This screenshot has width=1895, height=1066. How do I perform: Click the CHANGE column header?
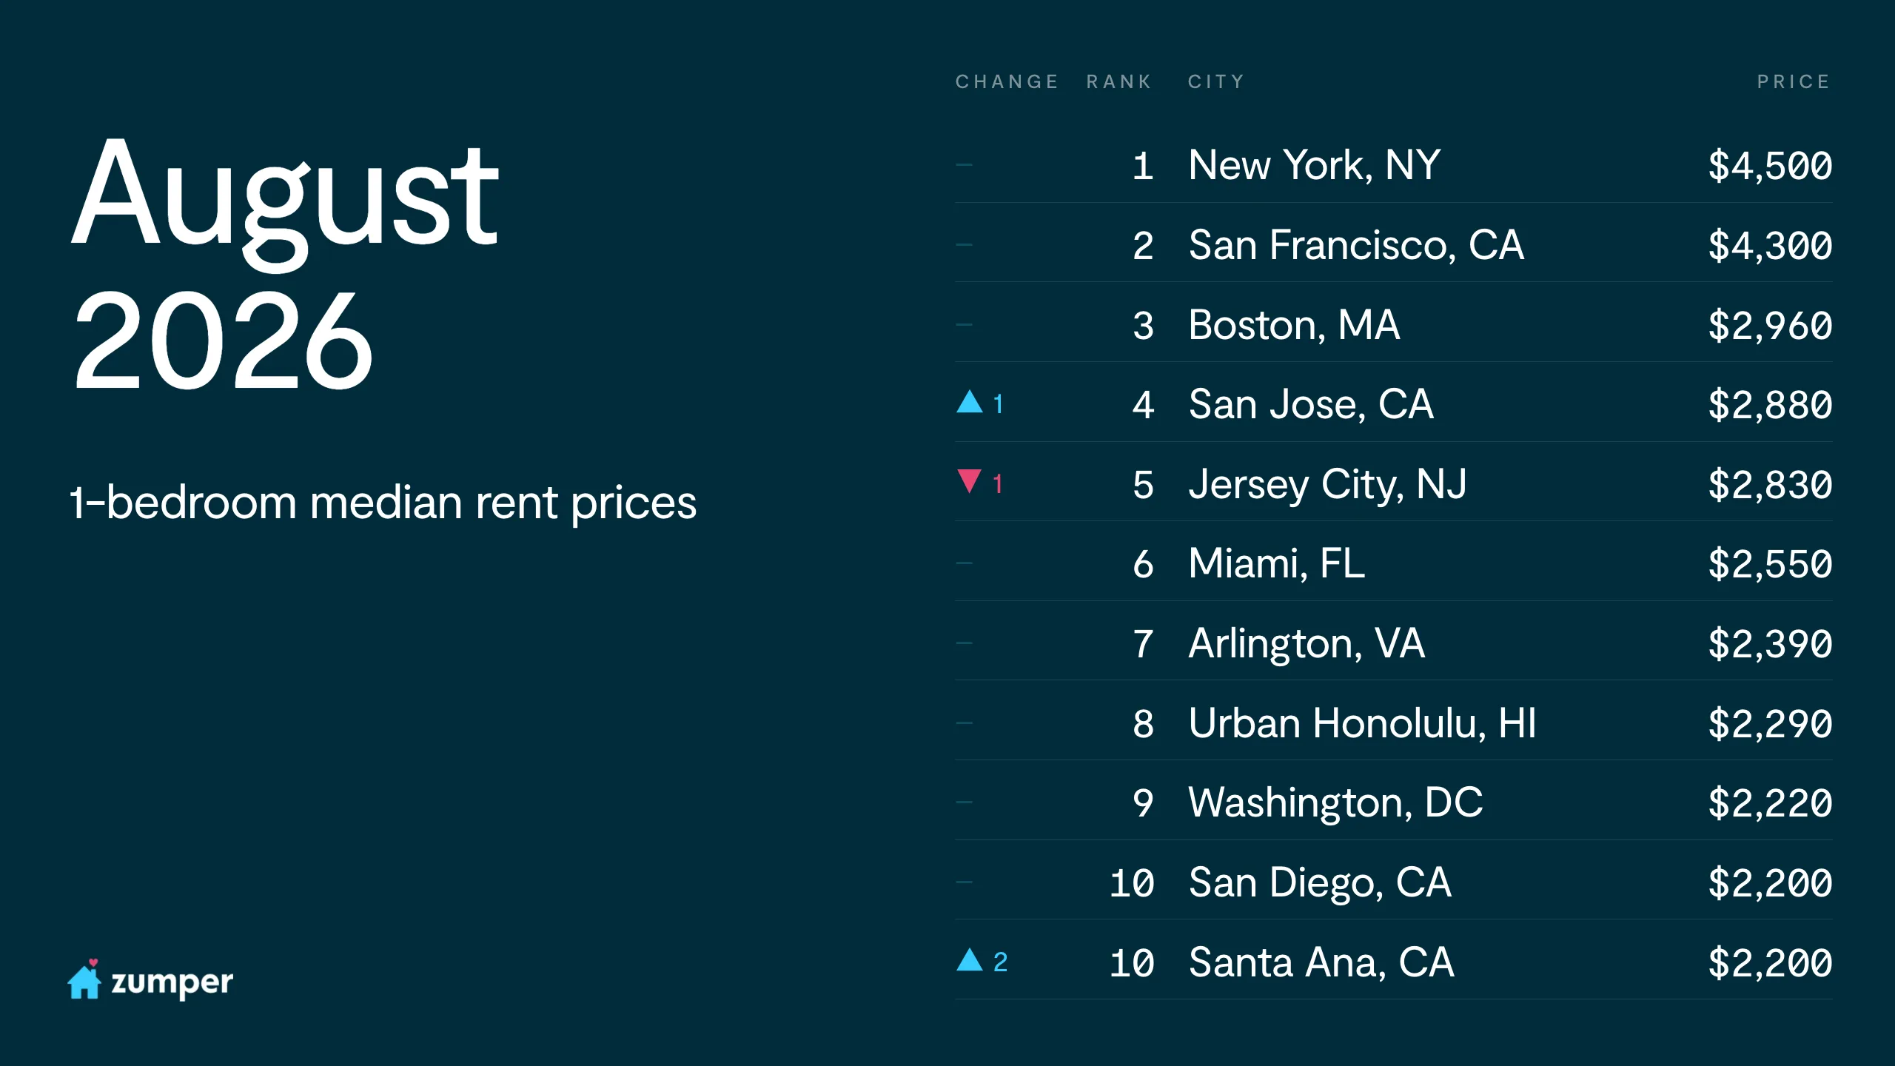(1007, 81)
